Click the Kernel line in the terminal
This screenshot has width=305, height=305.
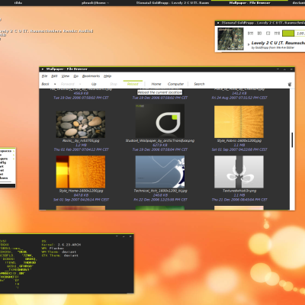[x=61, y=245]
